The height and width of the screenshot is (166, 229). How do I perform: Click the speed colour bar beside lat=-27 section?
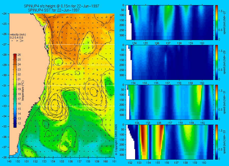[x=217, y=22]
